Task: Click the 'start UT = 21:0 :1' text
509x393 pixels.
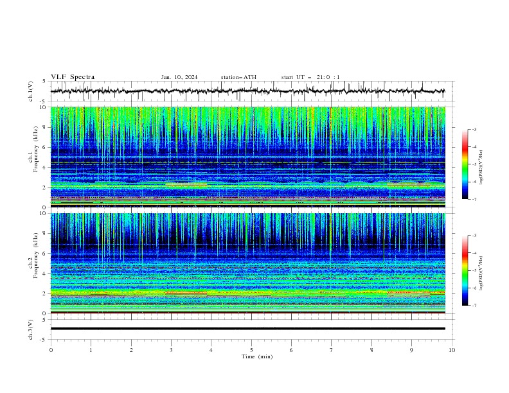Action: point(310,77)
